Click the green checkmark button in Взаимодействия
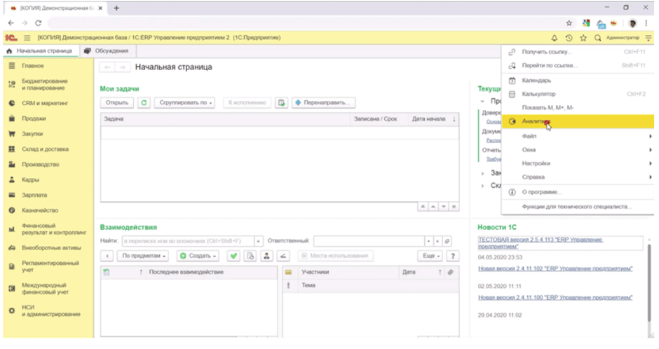 click(233, 256)
